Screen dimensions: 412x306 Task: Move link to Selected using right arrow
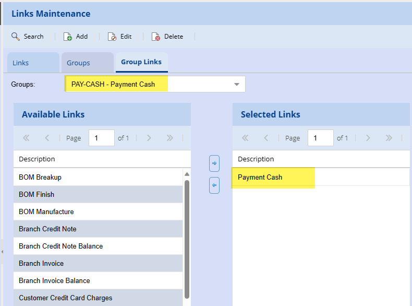coord(214,163)
